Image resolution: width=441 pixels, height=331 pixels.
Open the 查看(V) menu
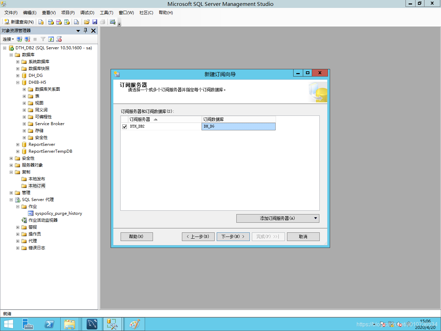point(49,12)
